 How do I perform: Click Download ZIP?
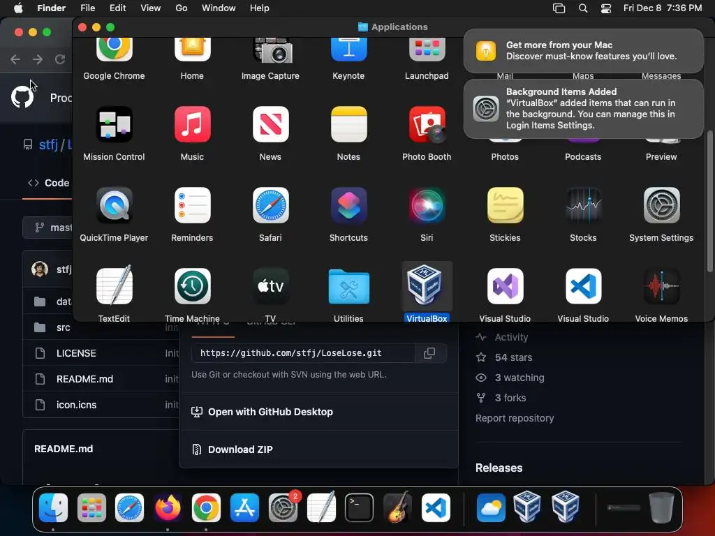coord(240,449)
